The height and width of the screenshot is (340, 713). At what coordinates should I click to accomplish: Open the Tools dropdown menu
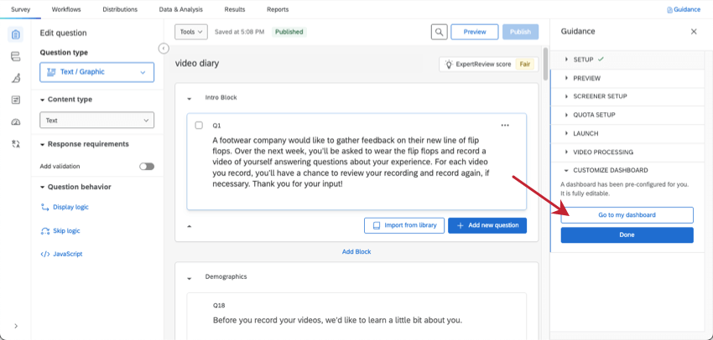click(190, 32)
